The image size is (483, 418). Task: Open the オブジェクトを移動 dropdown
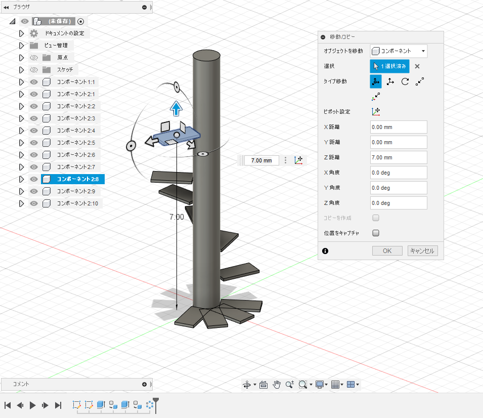click(x=399, y=51)
